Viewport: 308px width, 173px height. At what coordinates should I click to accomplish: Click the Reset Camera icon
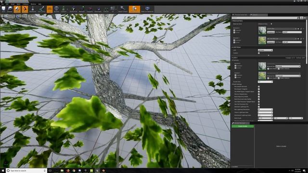tap(123, 9)
